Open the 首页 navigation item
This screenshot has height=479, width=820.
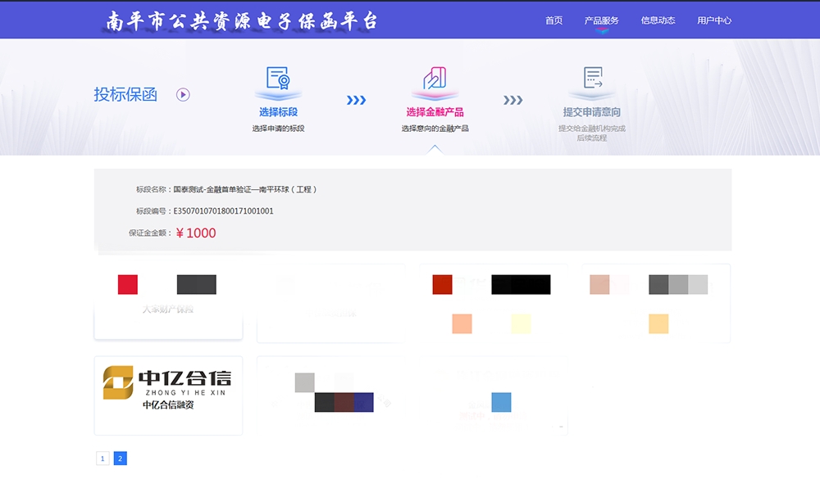coord(553,20)
